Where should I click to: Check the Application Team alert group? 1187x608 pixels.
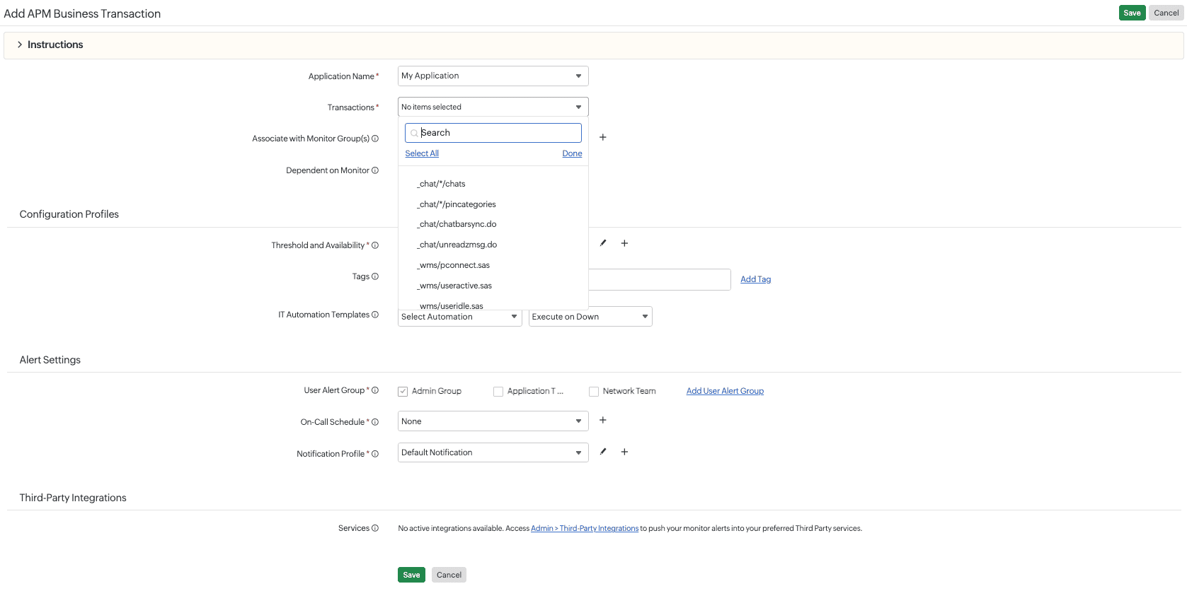pyautogui.click(x=498, y=391)
